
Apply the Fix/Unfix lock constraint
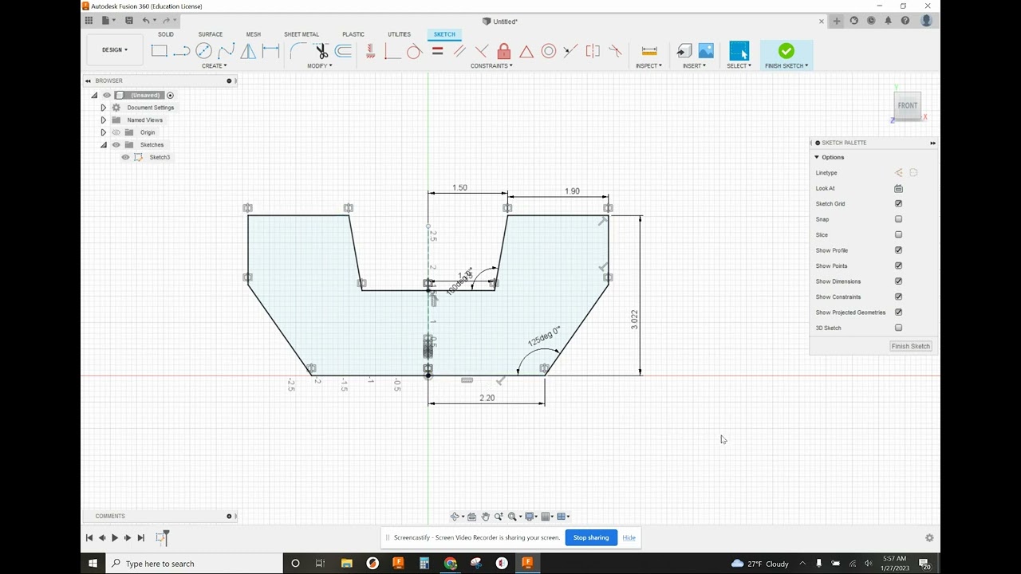504,51
